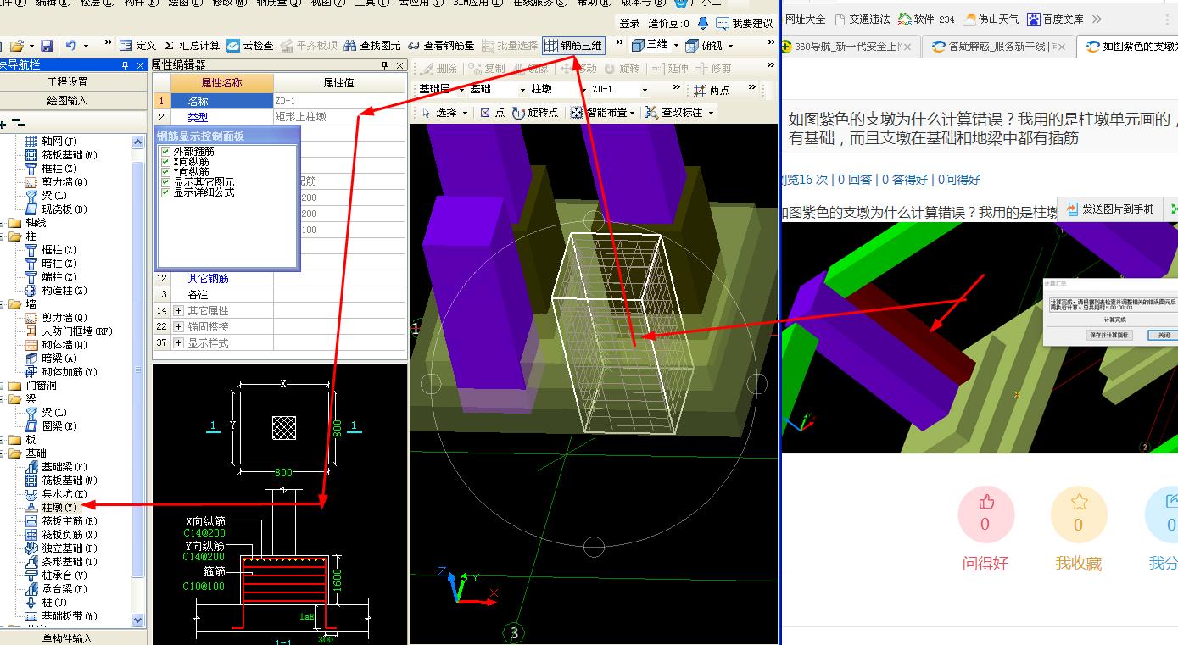Click the bell notification icon near 造价豆
1178x645 pixels.
(x=702, y=24)
